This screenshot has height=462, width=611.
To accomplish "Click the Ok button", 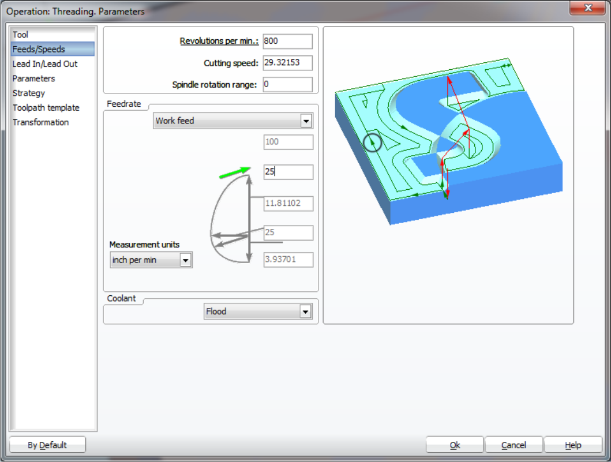I will pyautogui.click(x=455, y=445).
